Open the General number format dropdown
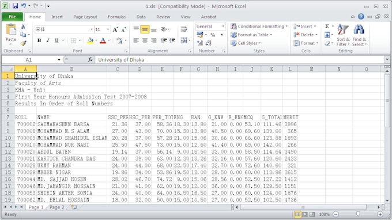The image size is (392, 220). tap(223, 26)
